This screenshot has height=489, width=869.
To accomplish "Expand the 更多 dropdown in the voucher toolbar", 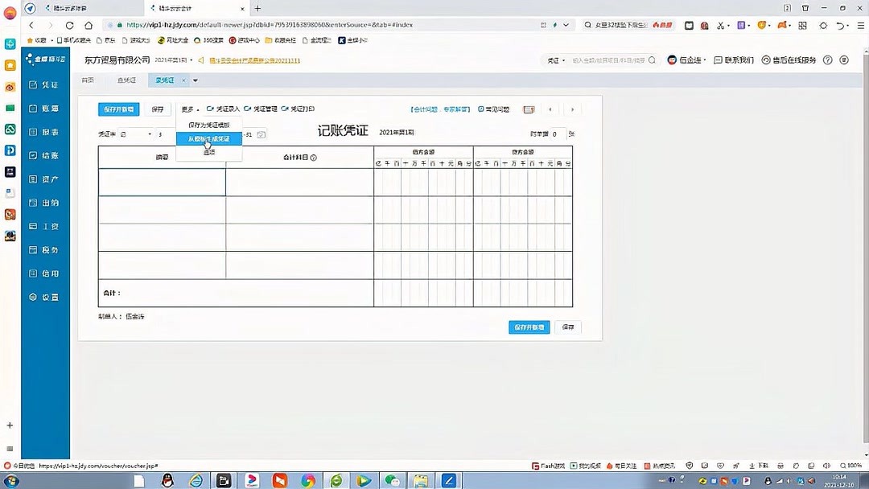I will click(188, 109).
